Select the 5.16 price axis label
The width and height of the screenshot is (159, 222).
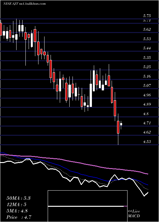click(x=147, y=76)
